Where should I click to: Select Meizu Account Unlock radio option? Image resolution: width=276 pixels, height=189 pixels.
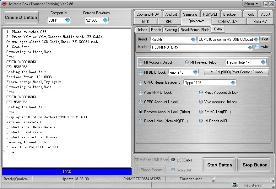click(x=201, y=92)
